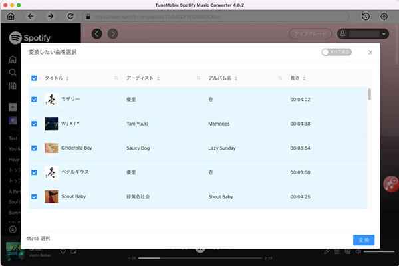Image resolution: width=399 pixels, height=266 pixels.
Task: Open Spotify Home in sidebar
Action: click(x=13, y=59)
